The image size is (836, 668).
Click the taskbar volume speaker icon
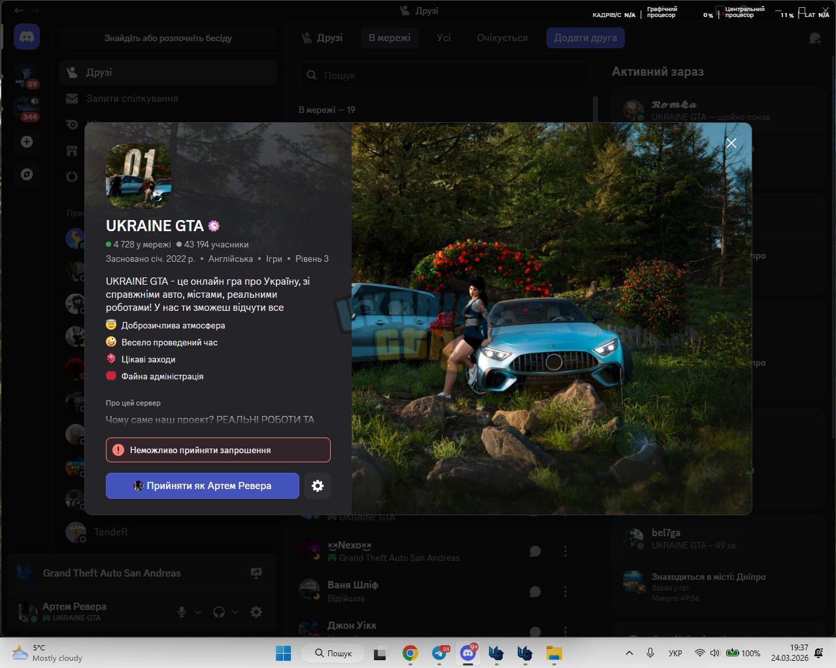714,653
